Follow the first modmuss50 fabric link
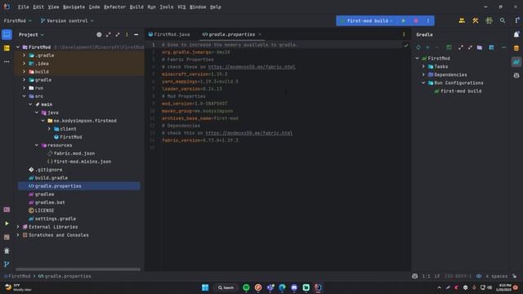Screen dimensions: 523x294 point(252,67)
